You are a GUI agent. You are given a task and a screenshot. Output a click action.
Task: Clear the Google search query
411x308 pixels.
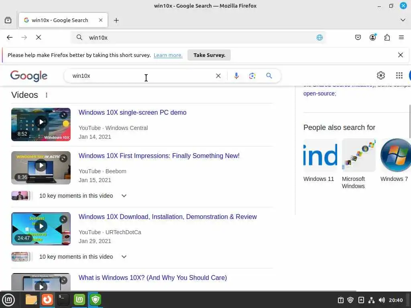(218, 76)
